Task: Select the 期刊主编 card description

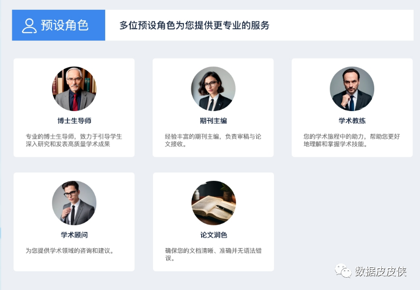Action: (213, 140)
